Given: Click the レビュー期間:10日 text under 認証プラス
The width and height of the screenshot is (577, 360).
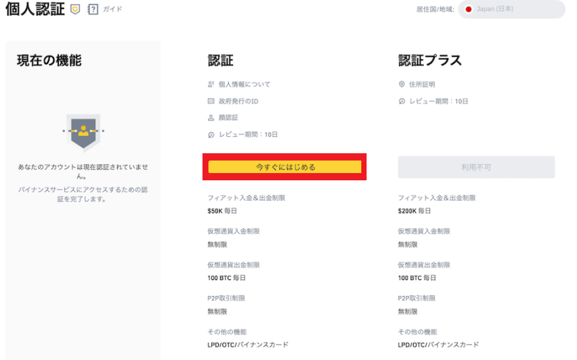Looking at the screenshot, I should point(439,101).
